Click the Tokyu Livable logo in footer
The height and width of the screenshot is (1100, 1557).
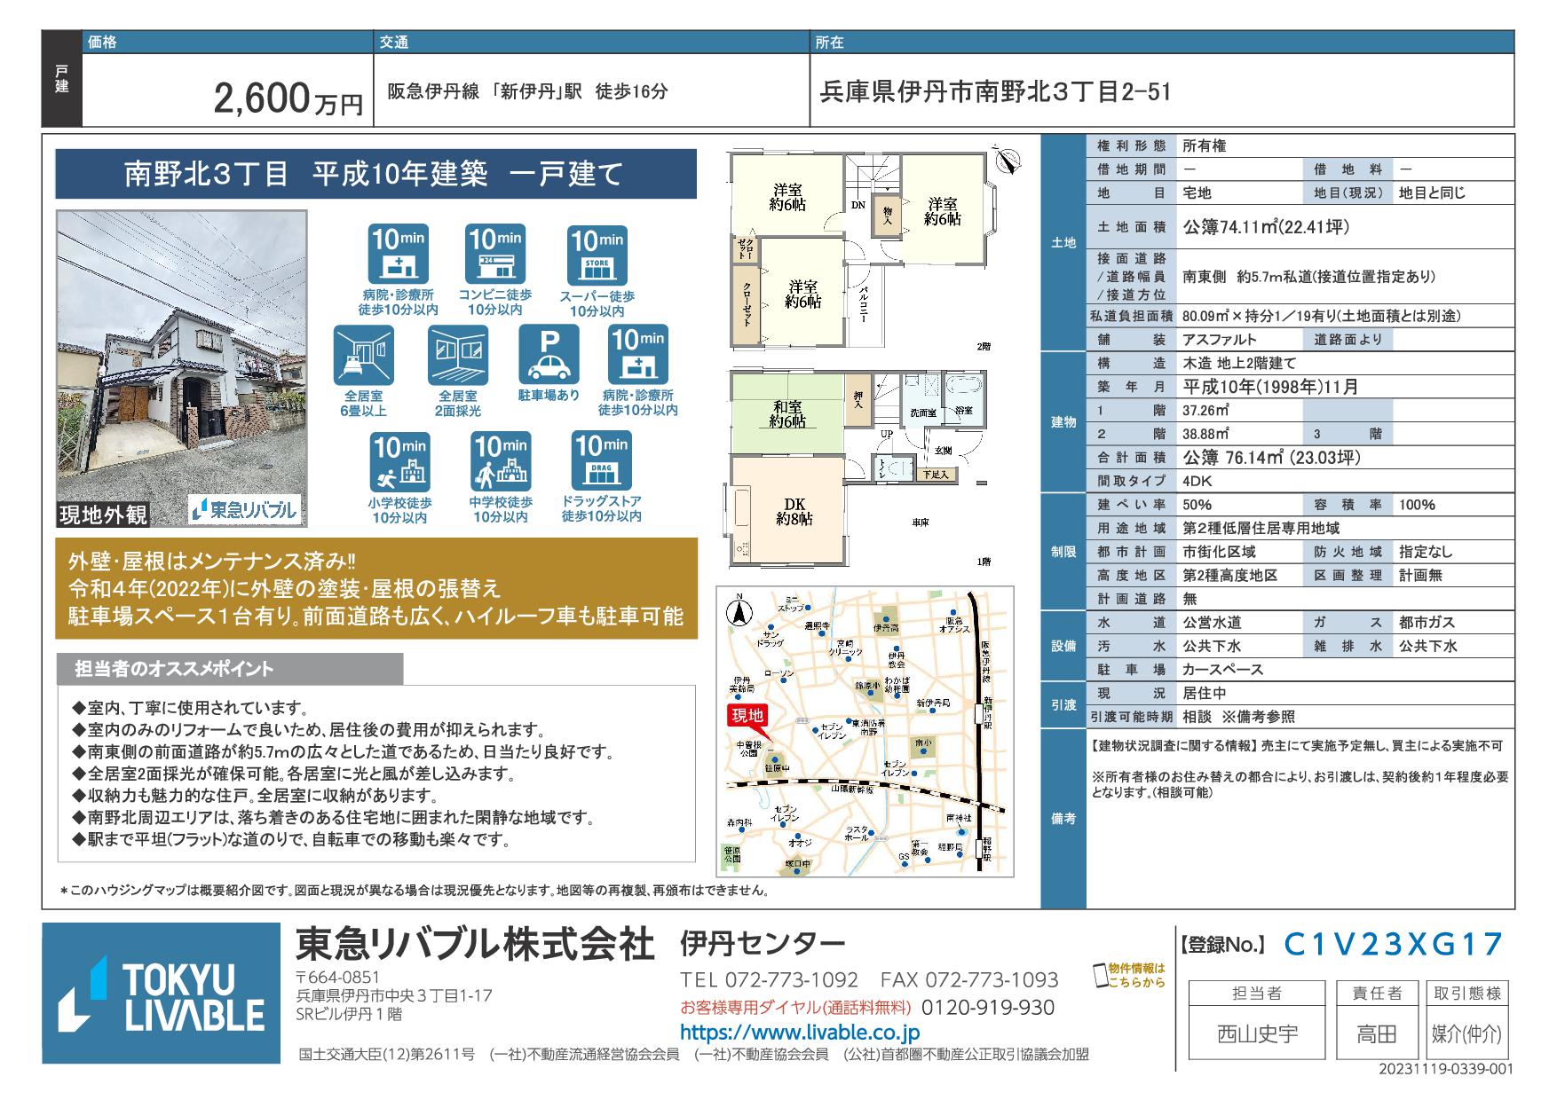click(x=161, y=993)
